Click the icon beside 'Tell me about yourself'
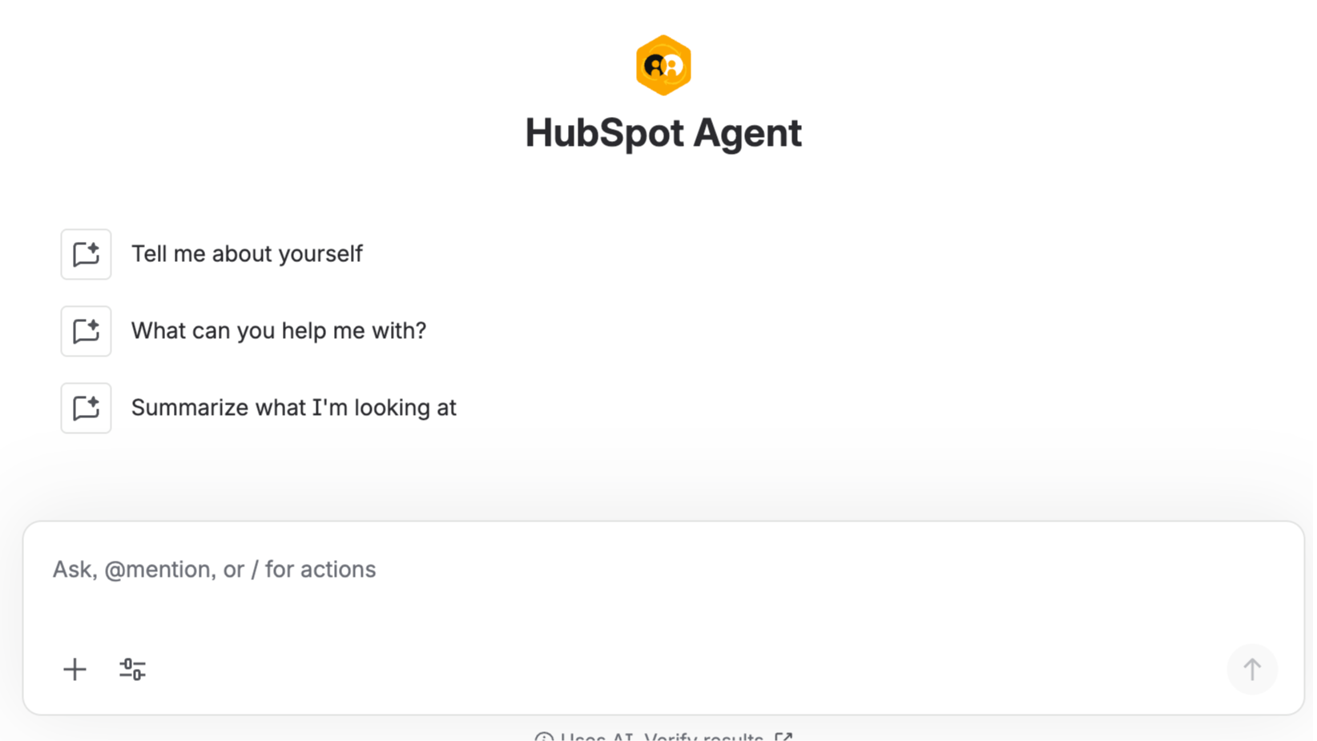 [86, 254]
